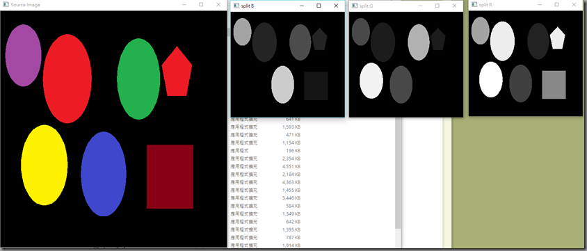
Task: Click the split R window's title icon
Action: click(x=474, y=4)
